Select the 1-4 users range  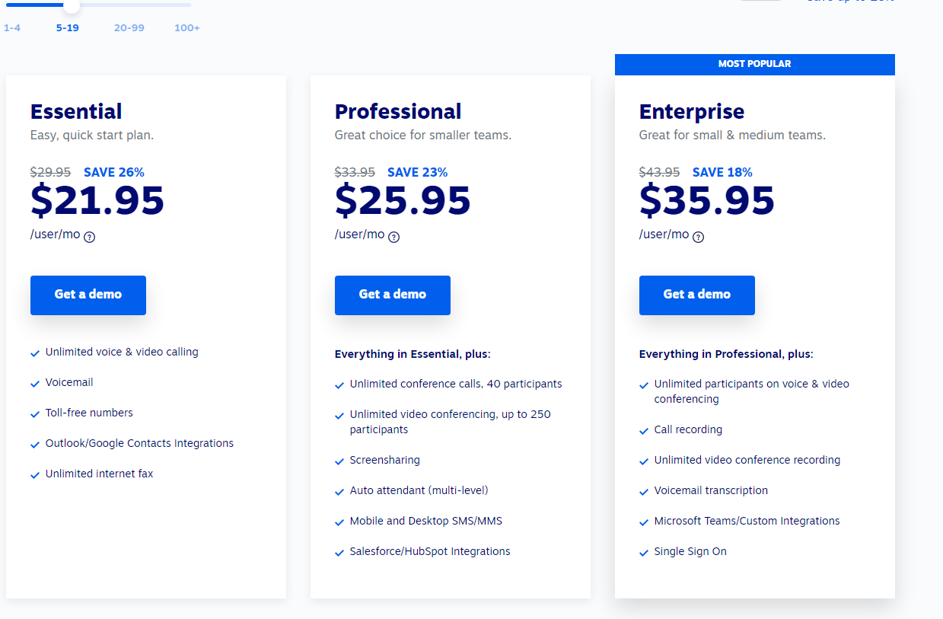point(12,28)
